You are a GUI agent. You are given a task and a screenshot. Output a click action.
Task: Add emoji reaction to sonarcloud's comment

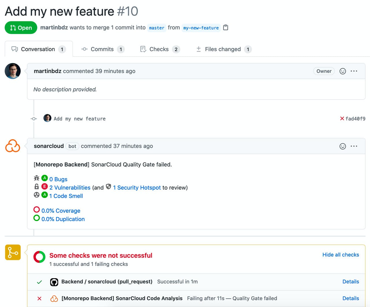tap(343, 146)
